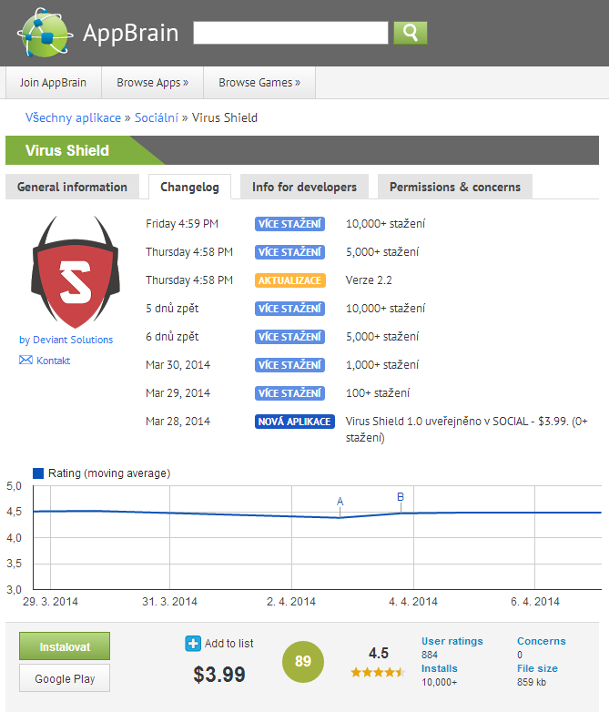Click chart marker B on rating graph
The height and width of the screenshot is (712, 609).
pyautogui.click(x=401, y=497)
